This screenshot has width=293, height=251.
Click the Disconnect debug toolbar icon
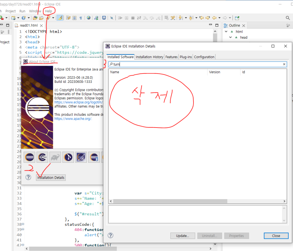(x=139, y=18)
